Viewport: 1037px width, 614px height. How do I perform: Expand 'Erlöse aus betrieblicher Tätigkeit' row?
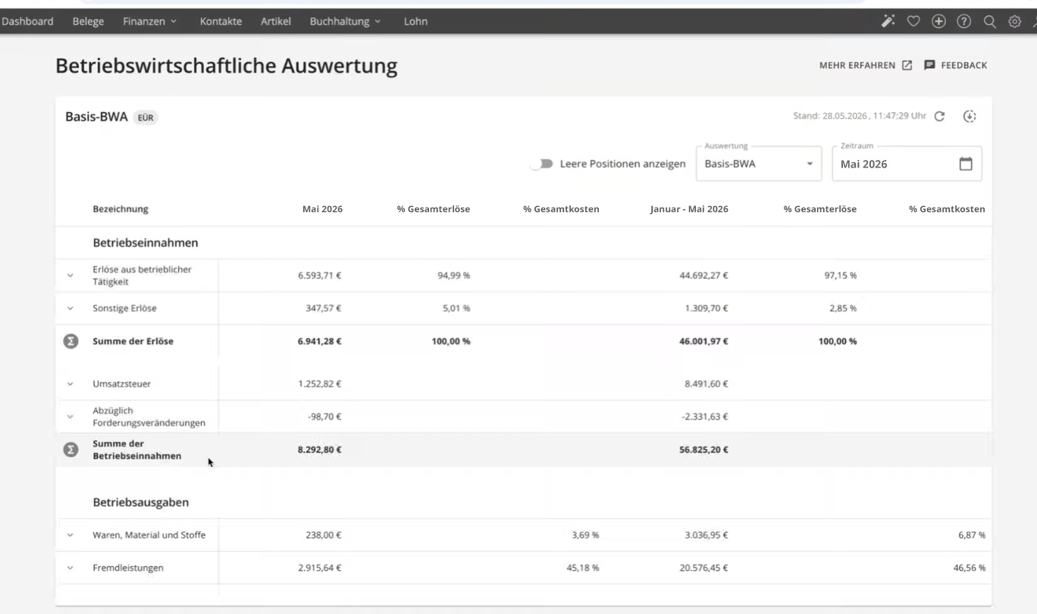(70, 275)
